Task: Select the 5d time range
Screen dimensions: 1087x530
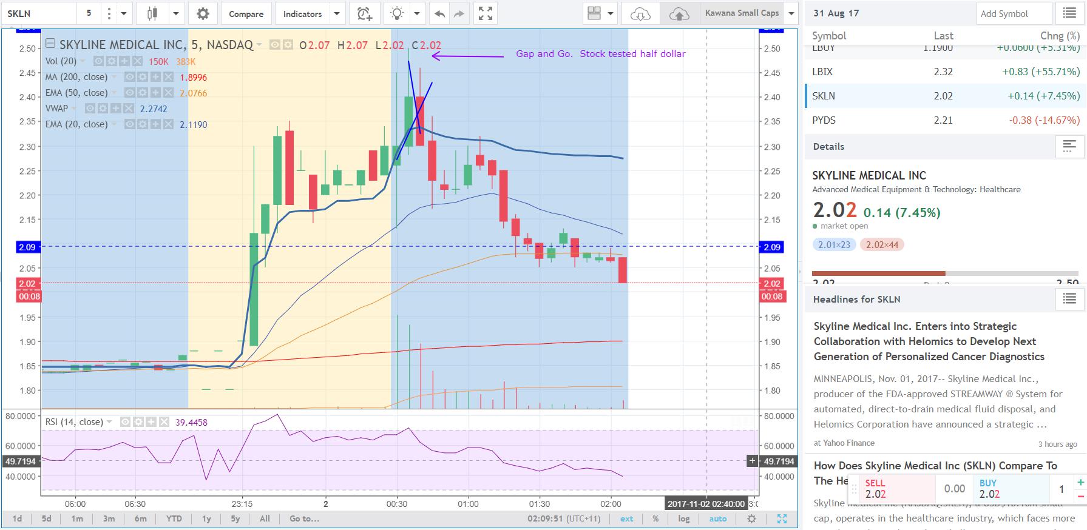Action: pos(47,518)
